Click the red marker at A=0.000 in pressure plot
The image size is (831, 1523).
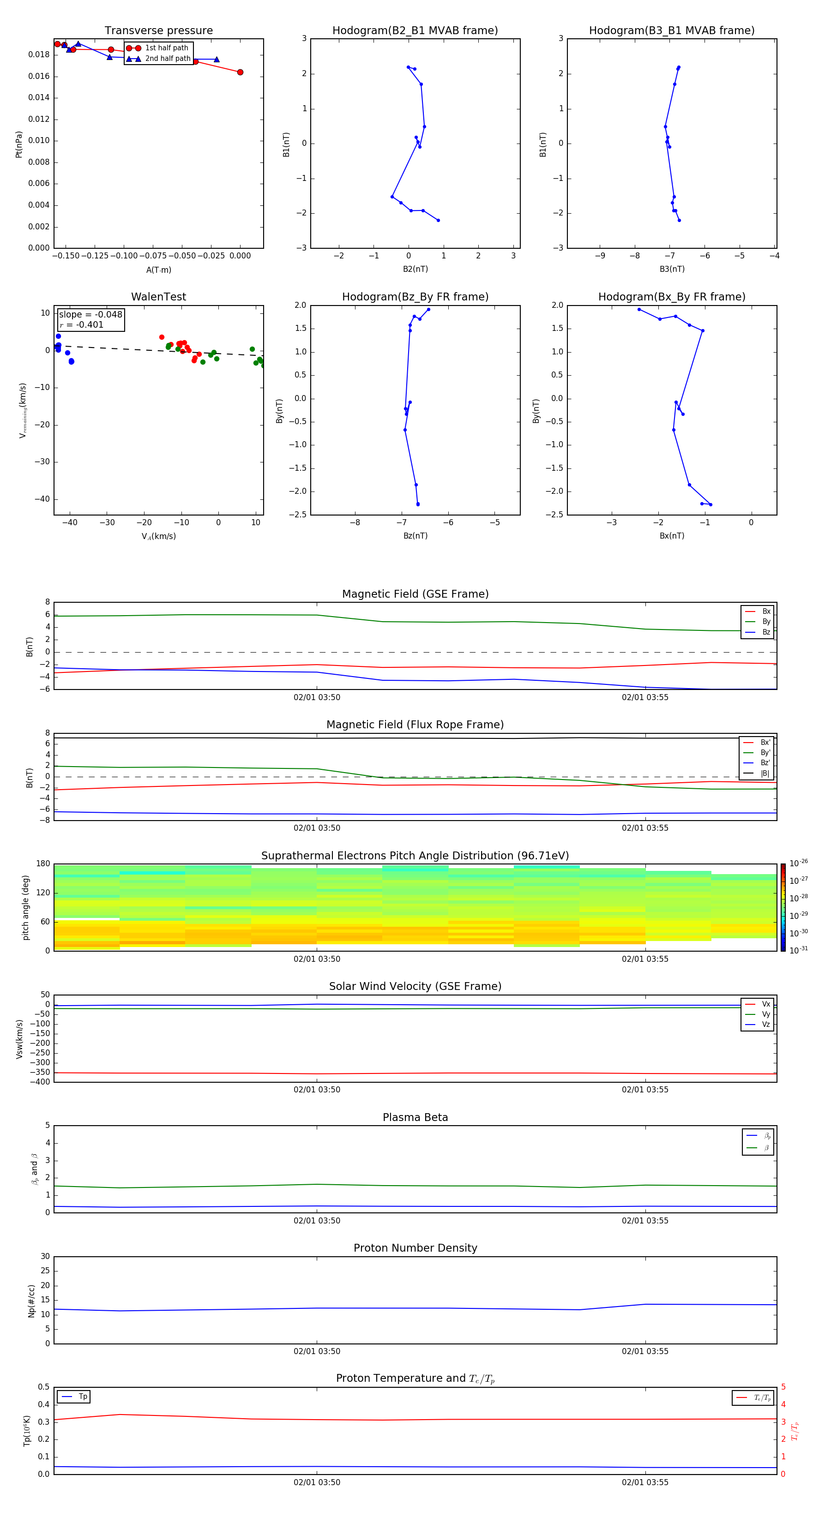(x=240, y=72)
